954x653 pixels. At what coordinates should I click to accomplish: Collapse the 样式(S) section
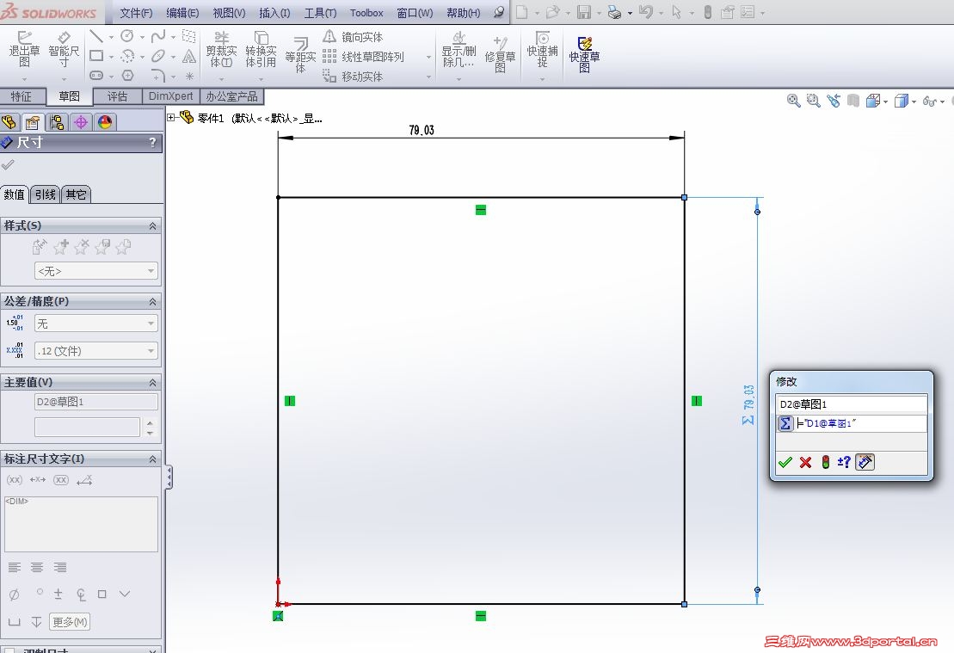(x=152, y=225)
